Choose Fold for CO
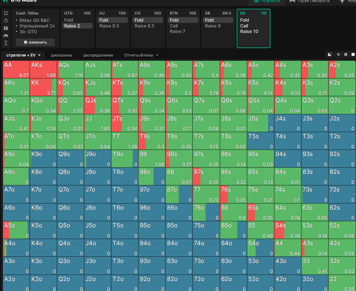The image size is (356, 291). [x=147, y=20]
